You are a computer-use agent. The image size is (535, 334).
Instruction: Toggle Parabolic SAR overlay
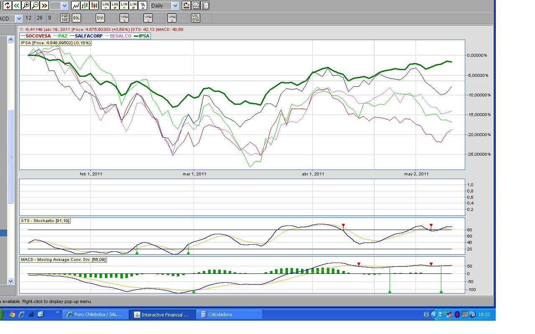(x=65, y=18)
